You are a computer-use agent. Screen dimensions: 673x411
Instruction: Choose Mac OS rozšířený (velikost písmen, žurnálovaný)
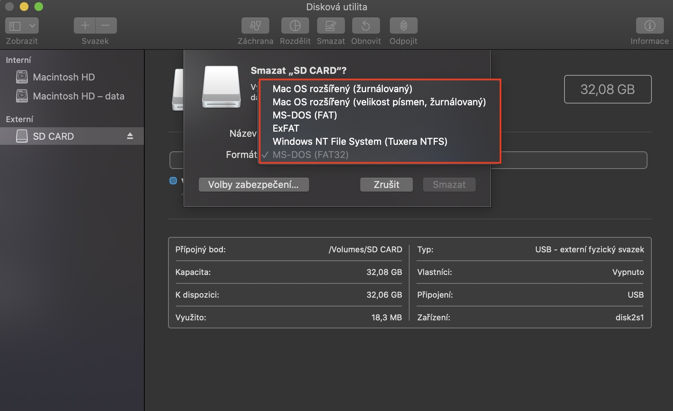tap(379, 102)
